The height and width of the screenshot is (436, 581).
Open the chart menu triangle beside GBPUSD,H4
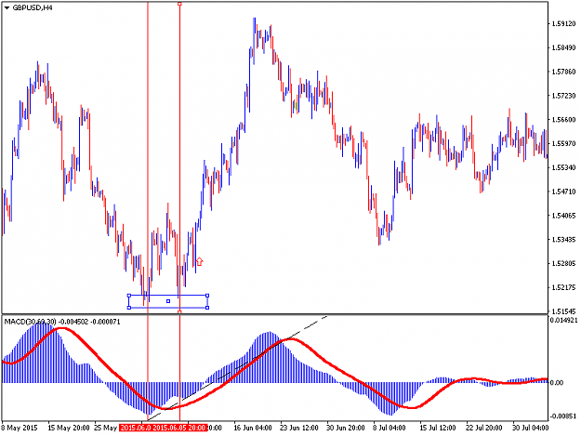[x=7, y=7]
